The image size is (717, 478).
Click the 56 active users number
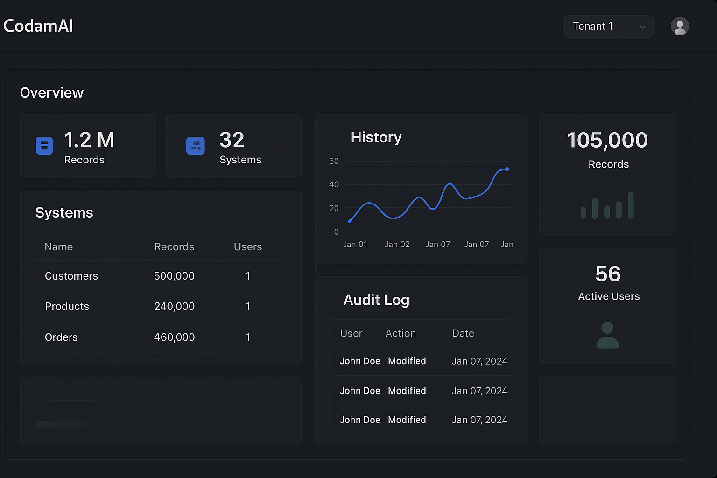click(608, 274)
